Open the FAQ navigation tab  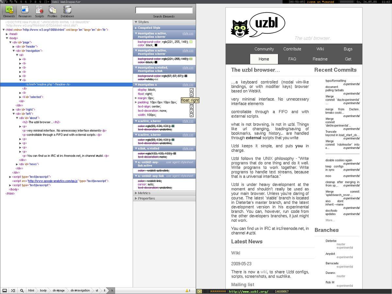[292, 59]
